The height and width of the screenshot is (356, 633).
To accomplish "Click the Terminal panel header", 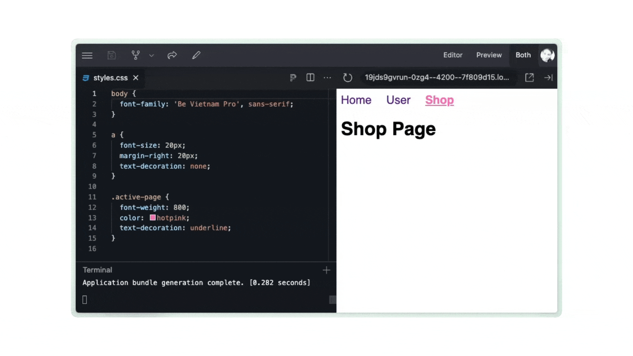I will (98, 270).
